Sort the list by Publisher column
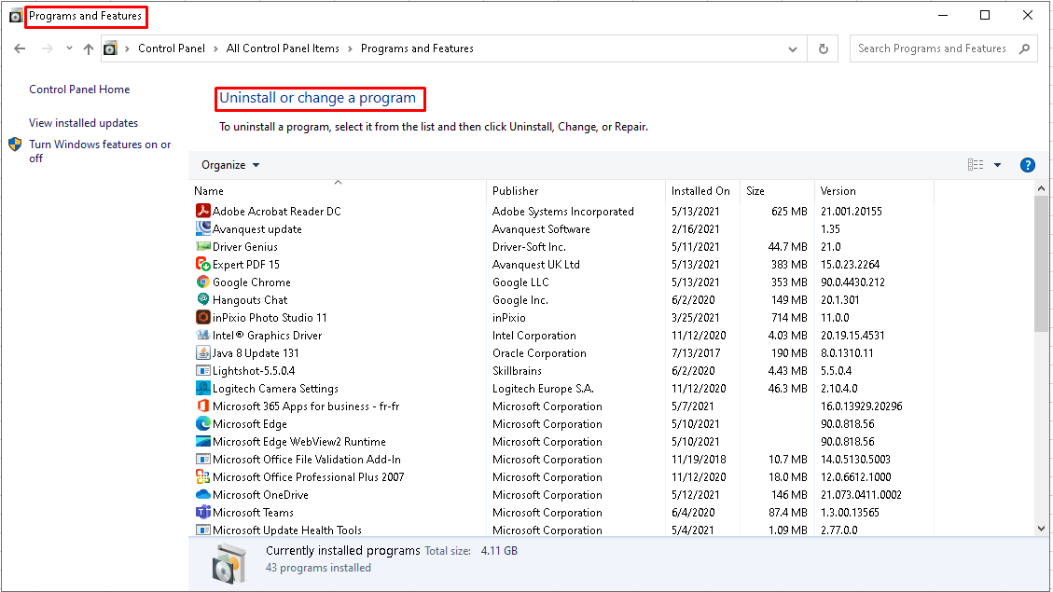This screenshot has height=592, width=1053. coord(575,190)
